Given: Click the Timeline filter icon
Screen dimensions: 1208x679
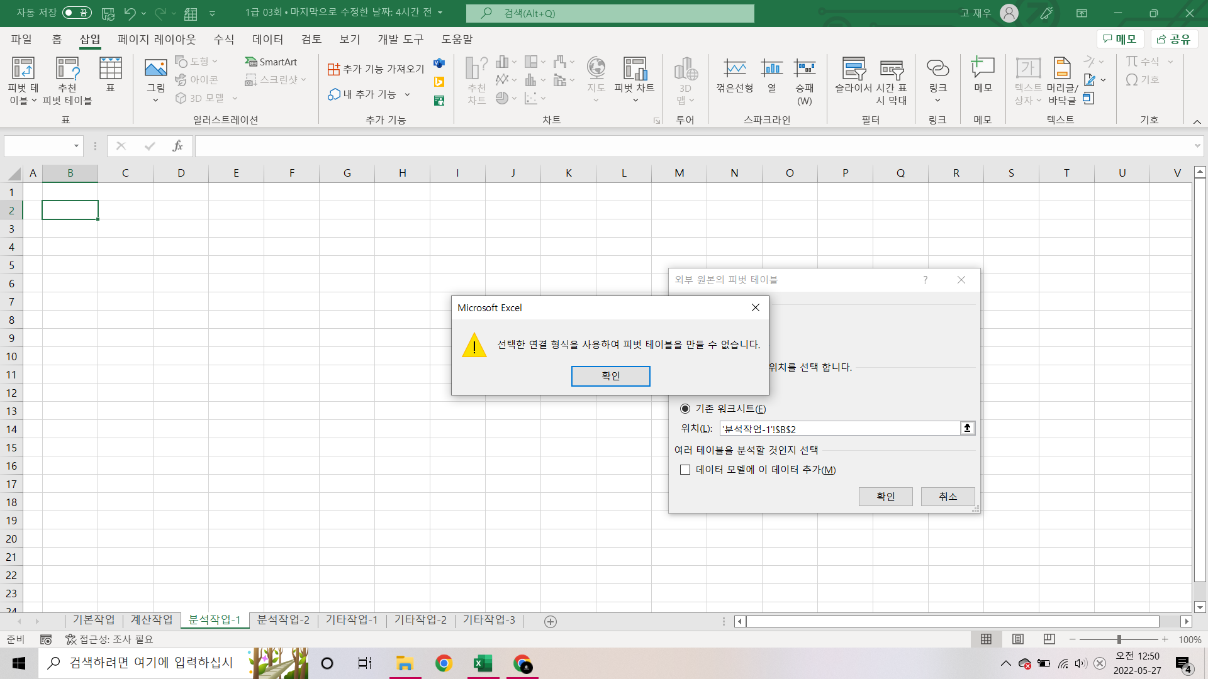Looking at the screenshot, I should coord(891,69).
